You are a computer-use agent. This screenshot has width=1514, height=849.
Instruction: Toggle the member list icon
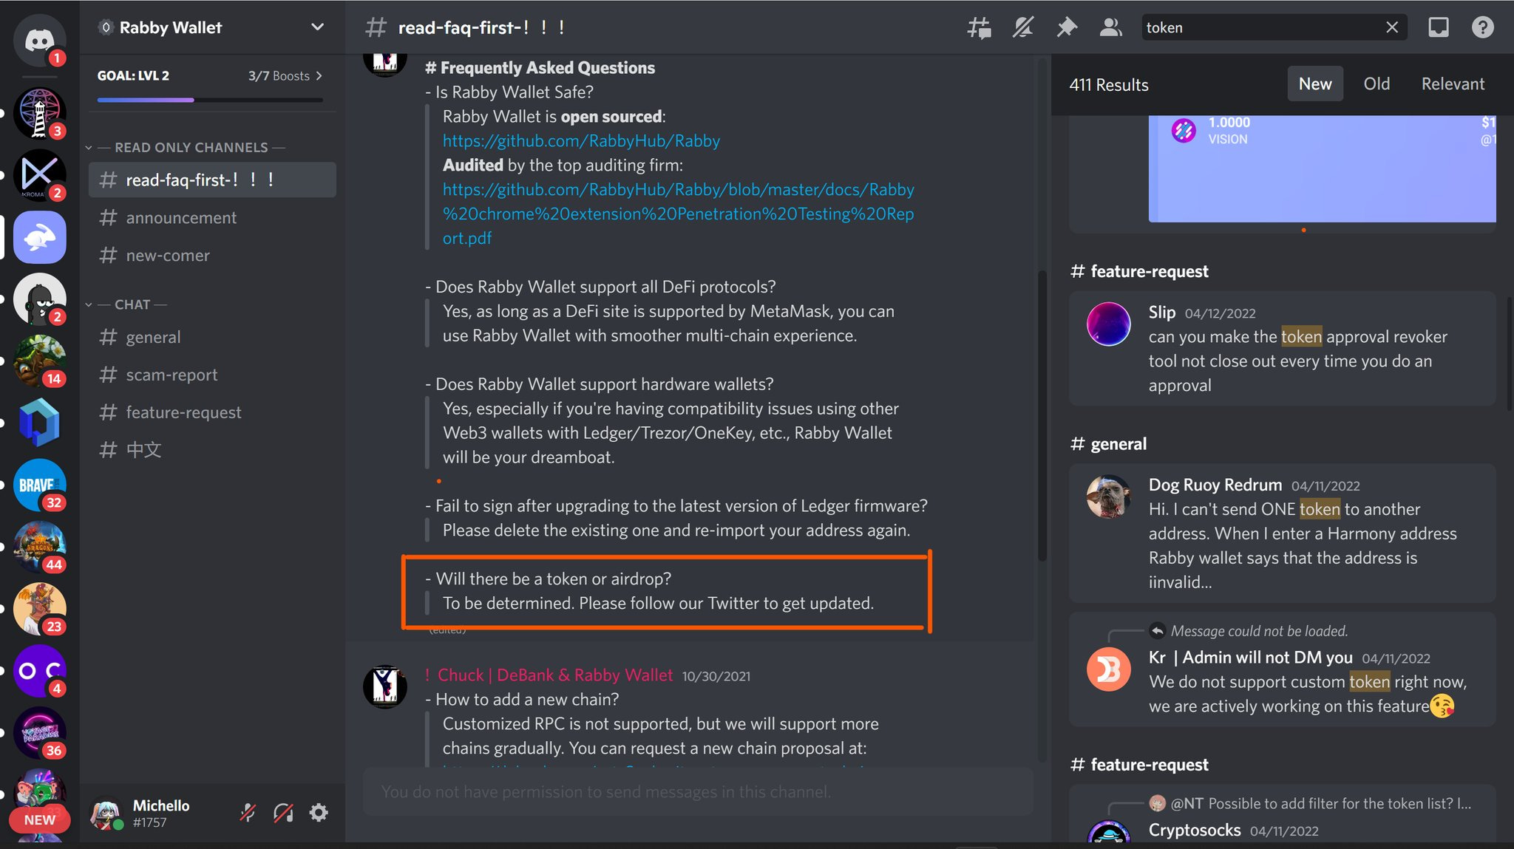tap(1110, 27)
